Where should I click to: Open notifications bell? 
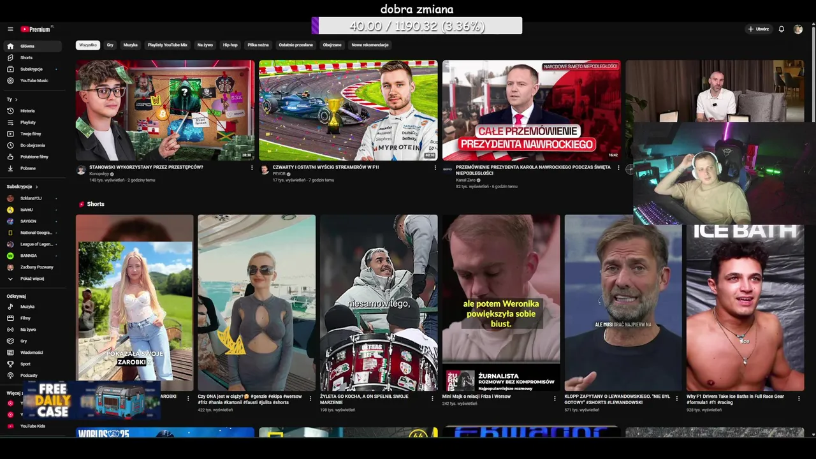(781, 29)
